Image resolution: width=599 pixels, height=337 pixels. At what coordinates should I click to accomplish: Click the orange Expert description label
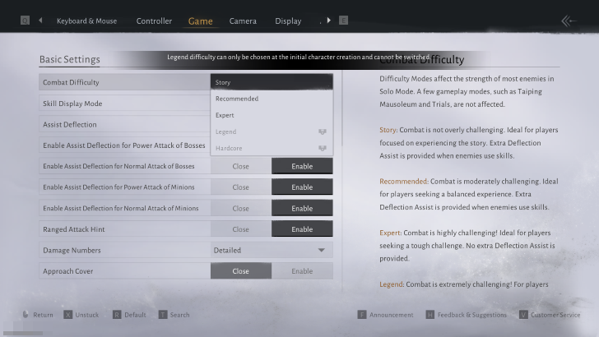click(390, 233)
